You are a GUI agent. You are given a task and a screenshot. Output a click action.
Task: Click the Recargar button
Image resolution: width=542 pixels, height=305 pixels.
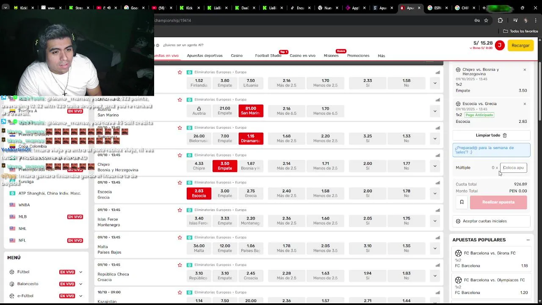click(x=520, y=45)
